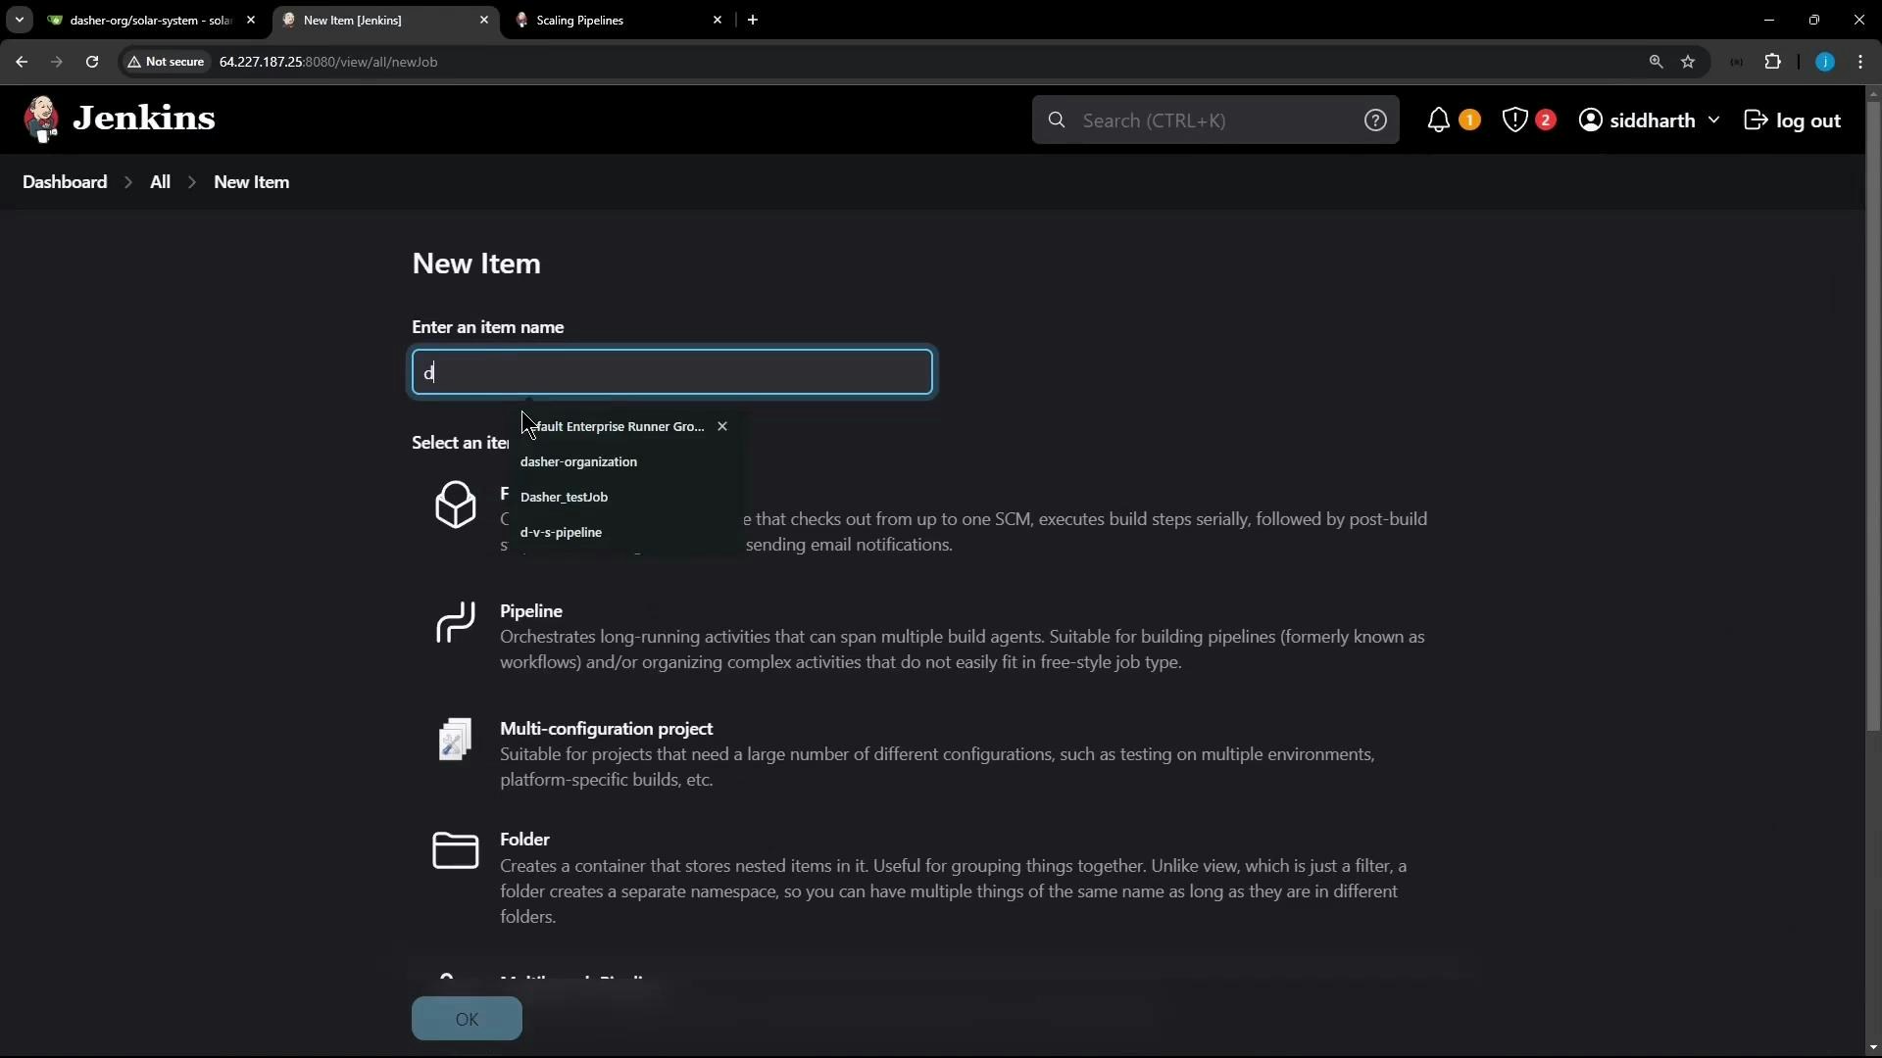1882x1058 pixels.
Task: Bookmark the page with the star icon
Action: click(x=1689, y=62)
